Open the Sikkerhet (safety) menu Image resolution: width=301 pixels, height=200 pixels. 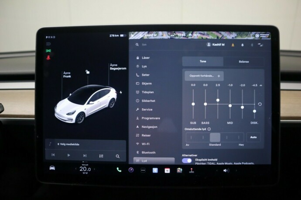tap(146, 101)
